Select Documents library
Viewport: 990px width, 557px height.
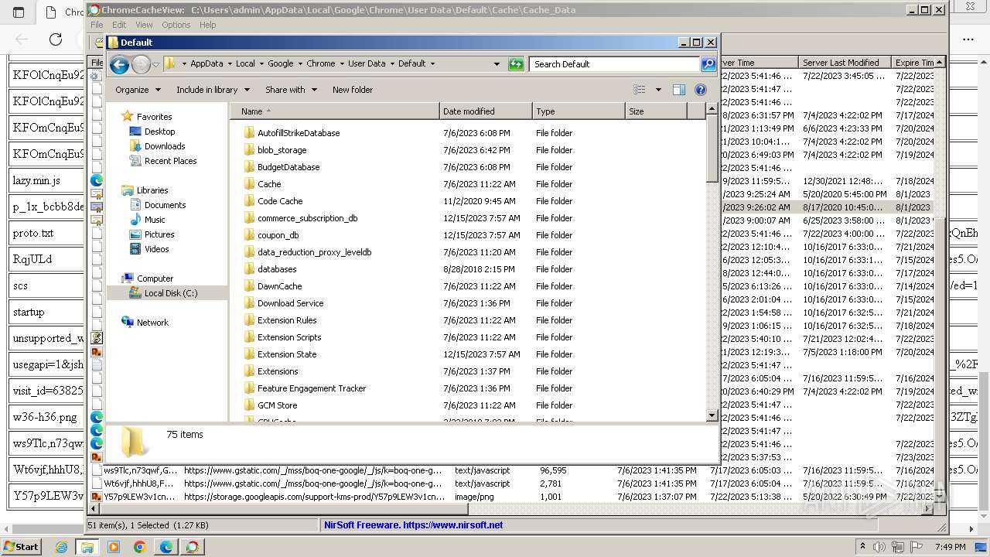click(165, 205)
